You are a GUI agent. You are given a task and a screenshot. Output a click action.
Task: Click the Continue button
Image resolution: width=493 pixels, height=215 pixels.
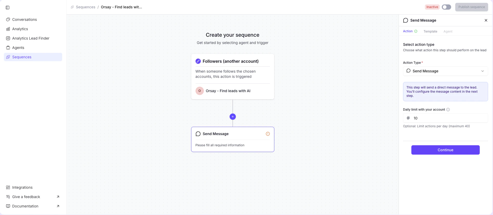(x=445, y=150)
